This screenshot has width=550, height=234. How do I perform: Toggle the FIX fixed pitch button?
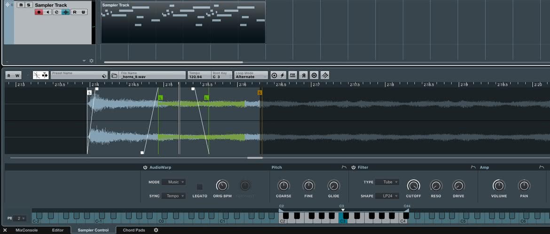[x=292, y=75]
